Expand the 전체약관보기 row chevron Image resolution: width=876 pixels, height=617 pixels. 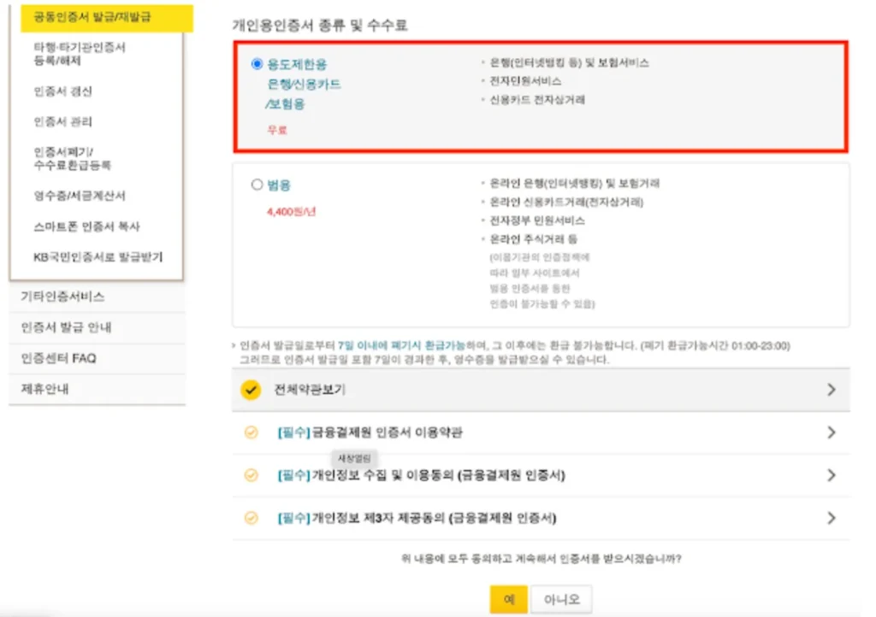point(832,390)
